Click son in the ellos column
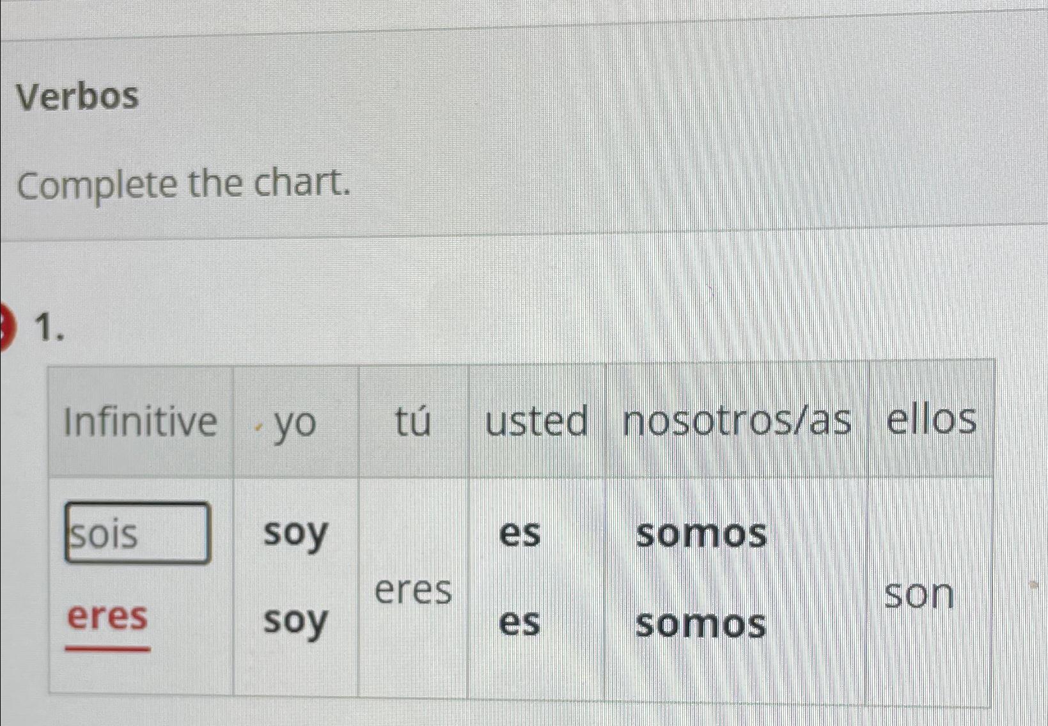 click(919, 594)
